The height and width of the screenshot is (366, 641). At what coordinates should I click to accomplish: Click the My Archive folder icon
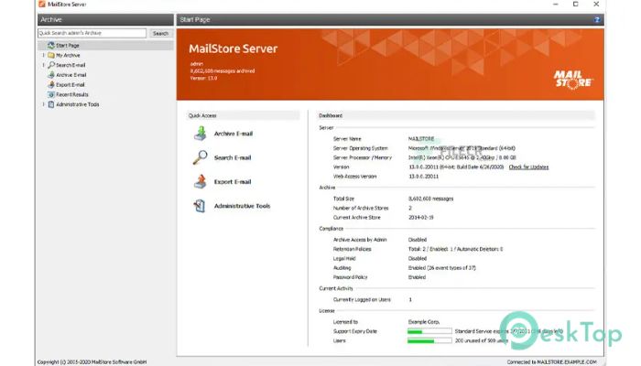[50, 55]
